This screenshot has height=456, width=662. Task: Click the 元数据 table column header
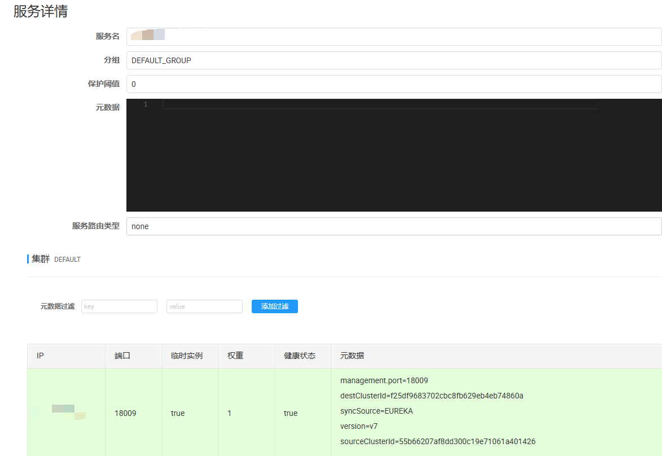point(352,356)
